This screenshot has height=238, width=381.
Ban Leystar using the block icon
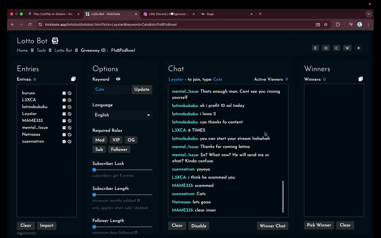tap(69, 114)
